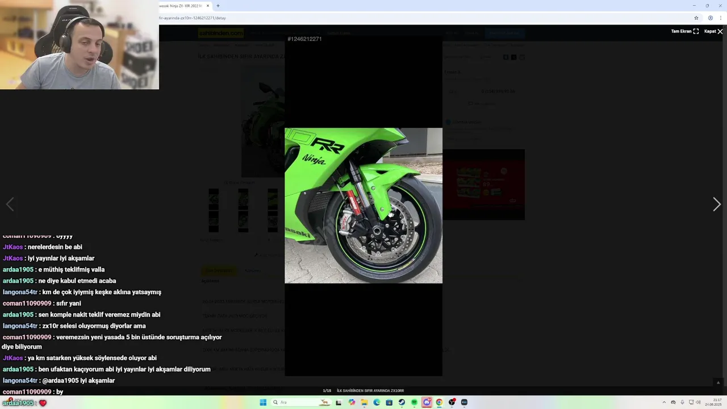
Task: Show hidden system tray icons chevron
Action: [664, 402]
